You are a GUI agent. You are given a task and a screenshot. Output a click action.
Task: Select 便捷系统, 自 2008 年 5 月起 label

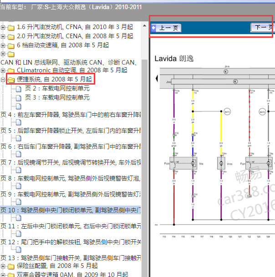pyautogui.click(x=54, y=79)
